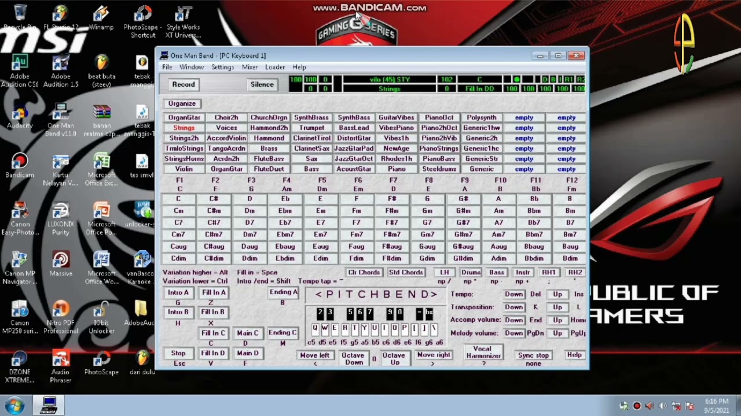The image size is (741, 416).
Task: Toggle the Instr part button
Action: (523, 272)
